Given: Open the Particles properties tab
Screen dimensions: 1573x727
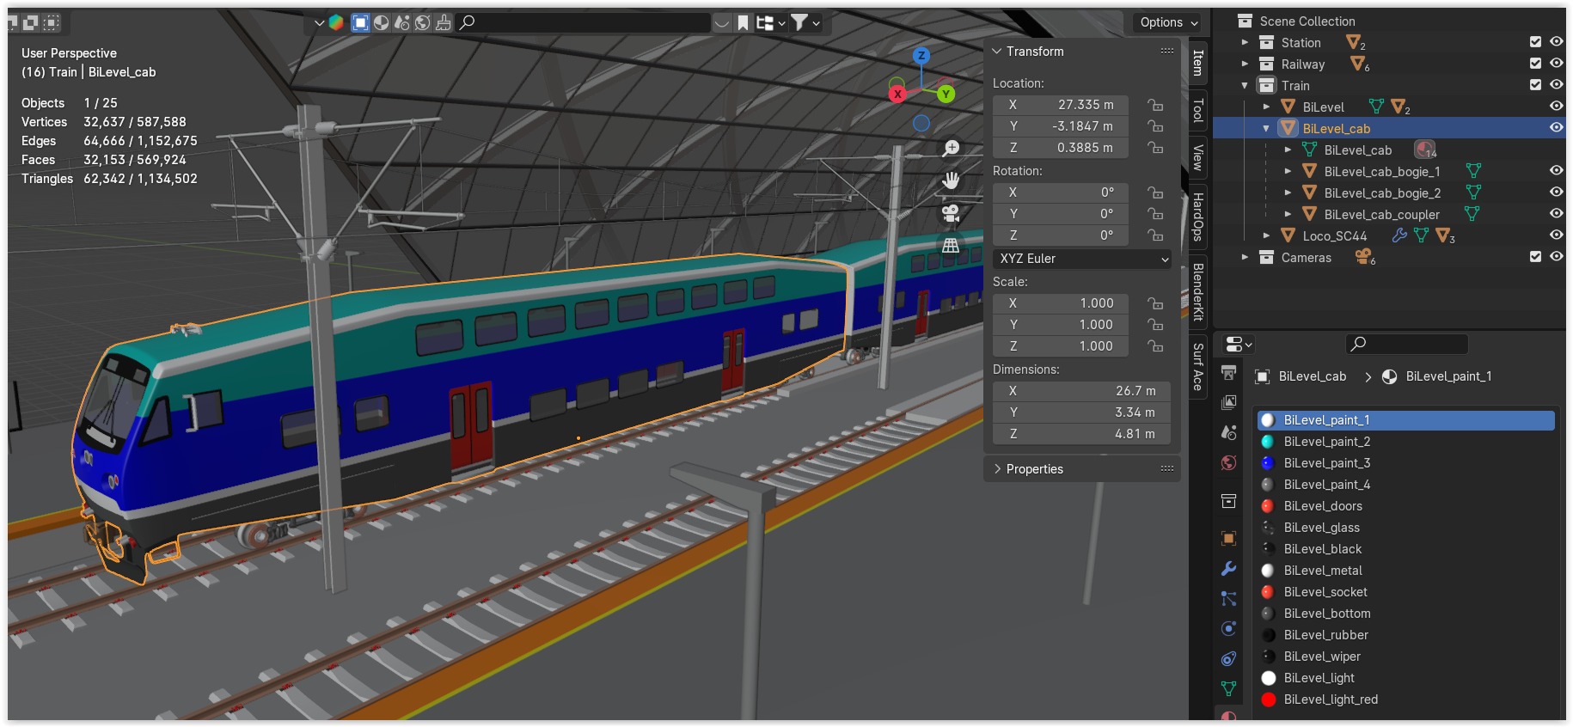Looking at the screenshot, I should point(1228,599).
